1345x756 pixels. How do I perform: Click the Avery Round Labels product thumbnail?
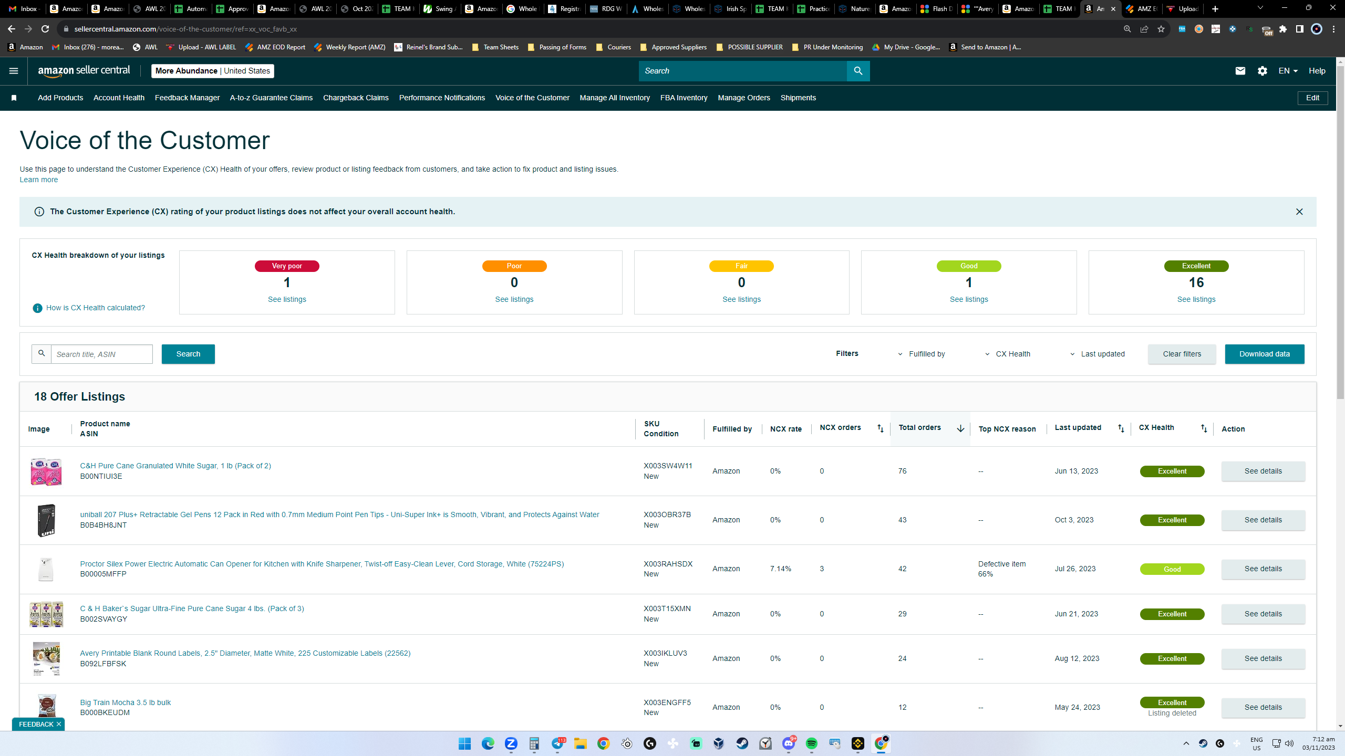pyautogui.click(x=46, y=658)
